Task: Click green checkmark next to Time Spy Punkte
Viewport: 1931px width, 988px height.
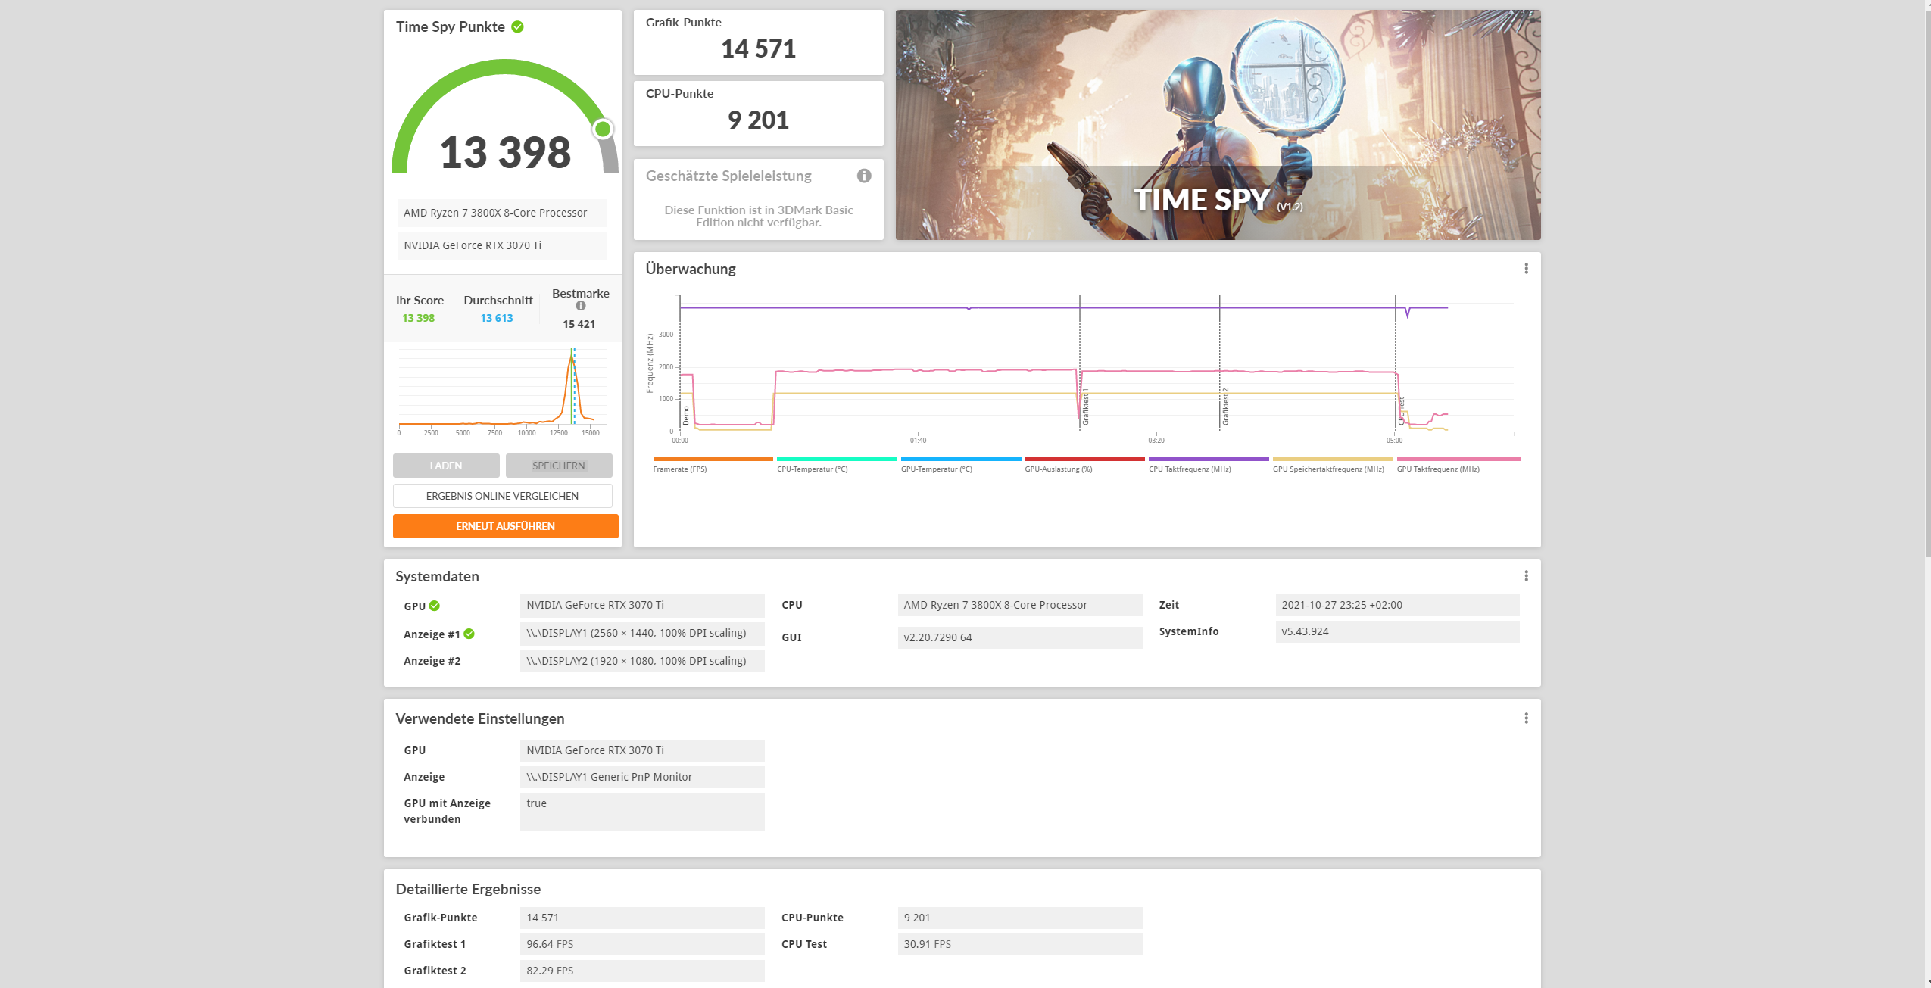Action: tap(518, 27)
